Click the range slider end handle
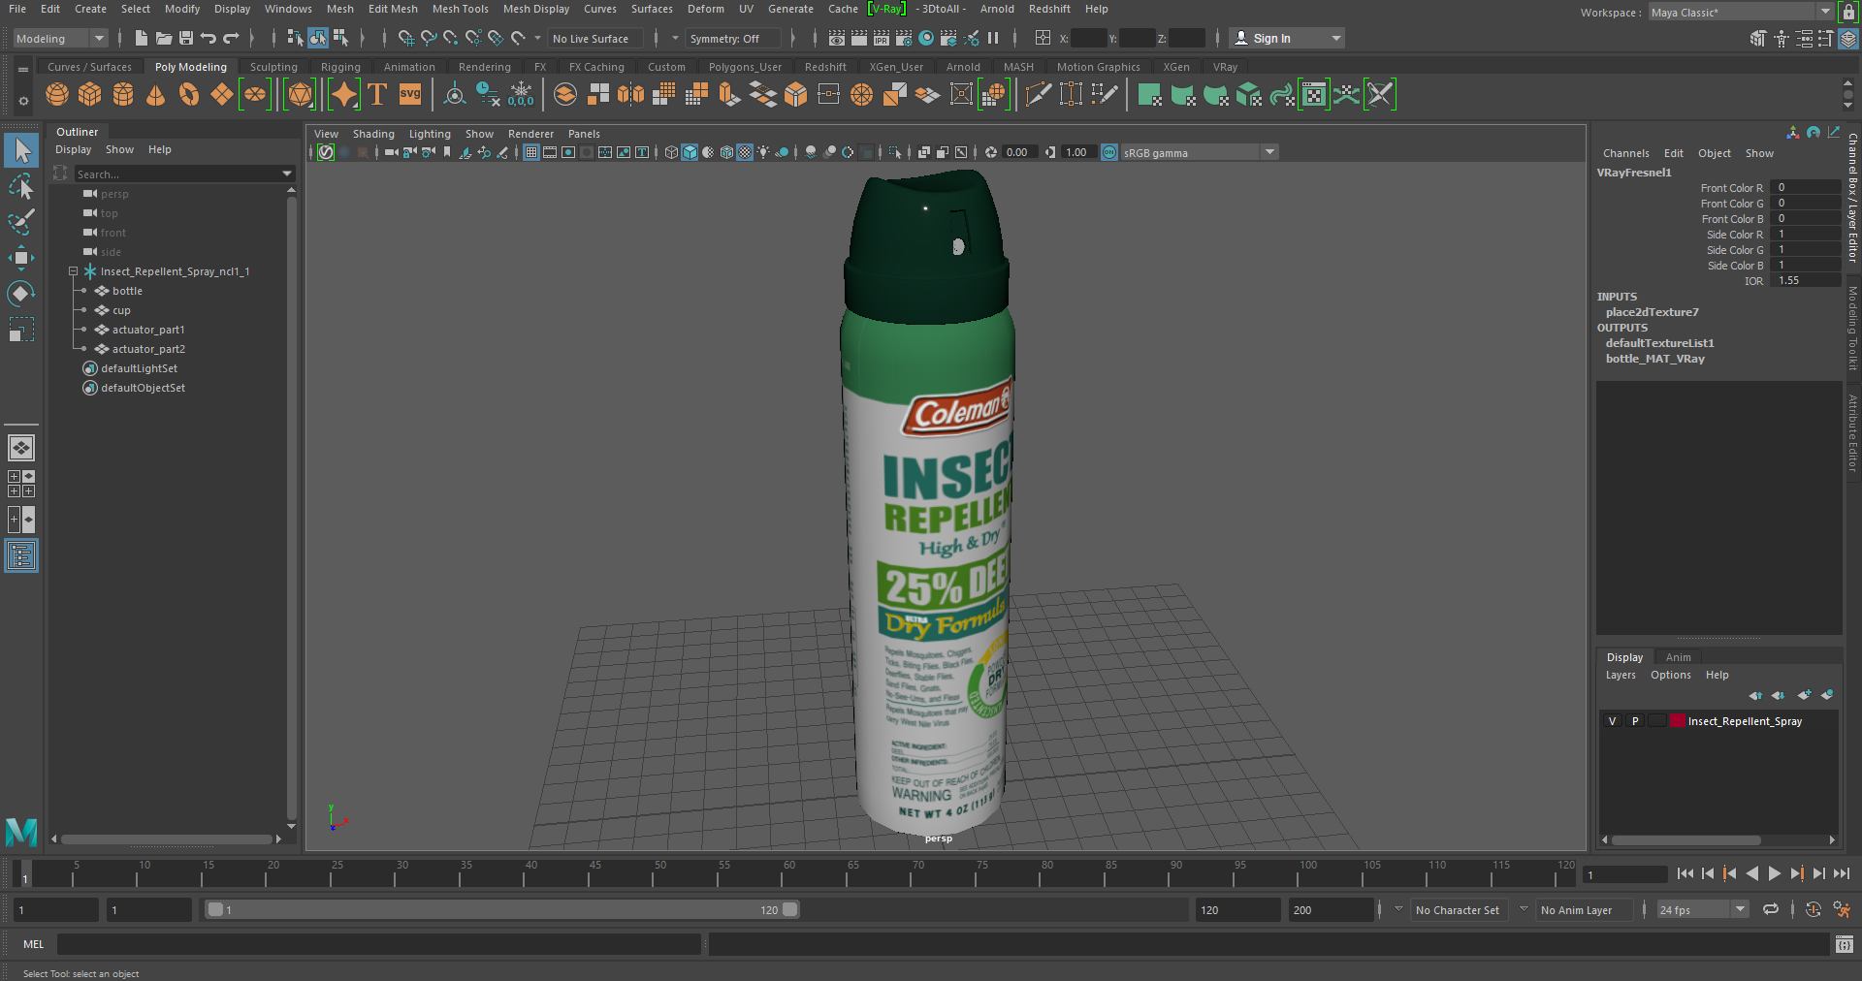 point(789,909)
